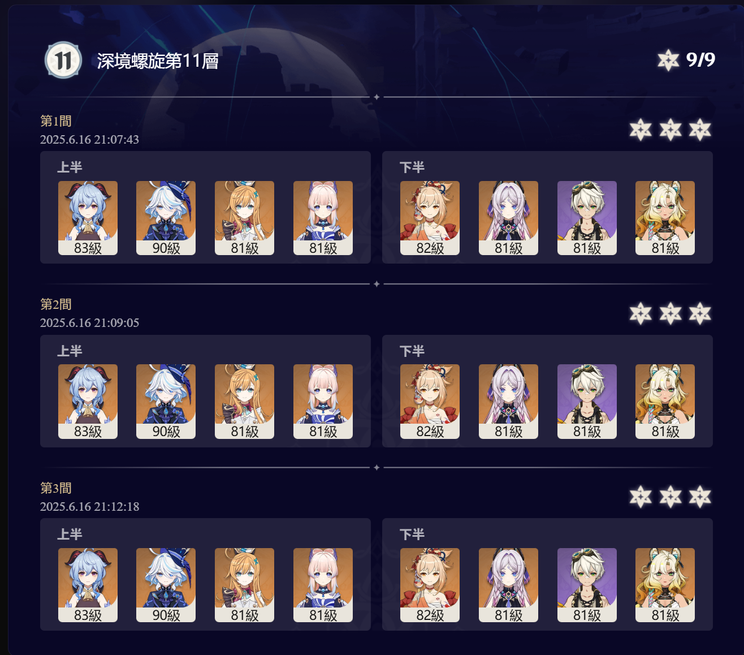
Task: Click the 上半 label in chamber 1
Action: [x=70, y=167]
